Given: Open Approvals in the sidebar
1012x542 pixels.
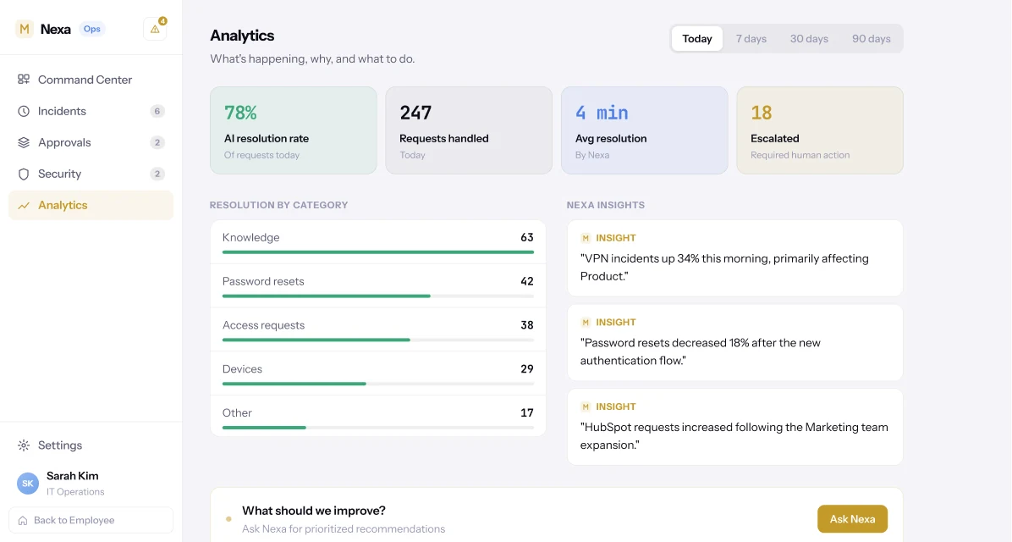Looking at the screenshot, I should click(x=91, y=142).
